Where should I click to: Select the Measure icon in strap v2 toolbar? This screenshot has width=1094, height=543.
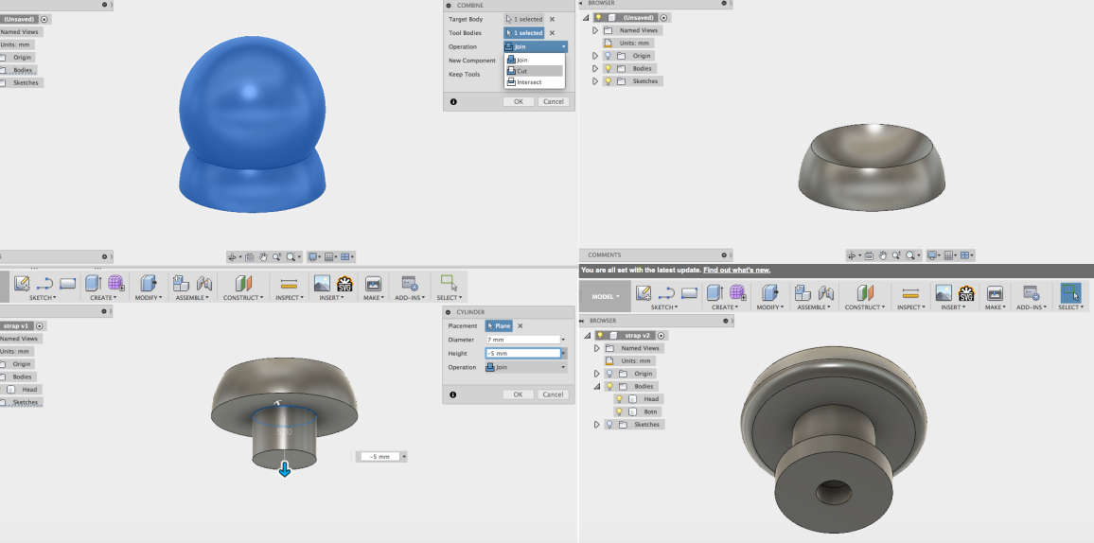pyautogui.click(x=909, y=292)
